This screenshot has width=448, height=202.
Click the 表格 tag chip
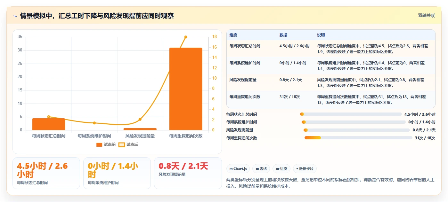click(261, 169)
